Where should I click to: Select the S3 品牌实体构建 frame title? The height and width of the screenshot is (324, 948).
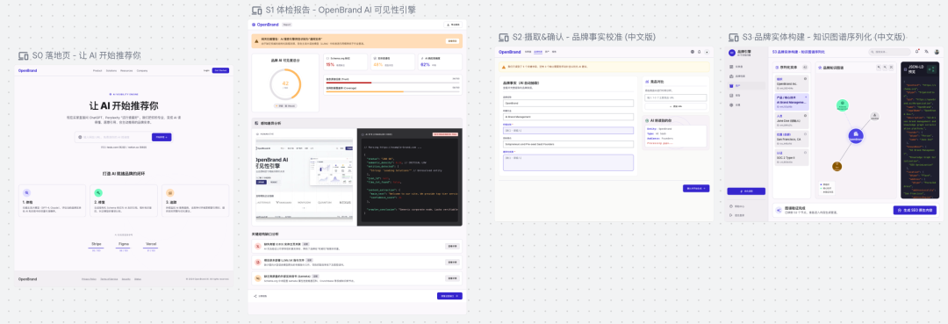coord(824,38)
